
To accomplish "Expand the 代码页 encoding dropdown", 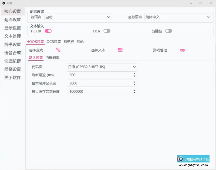I will coord(102,67).
